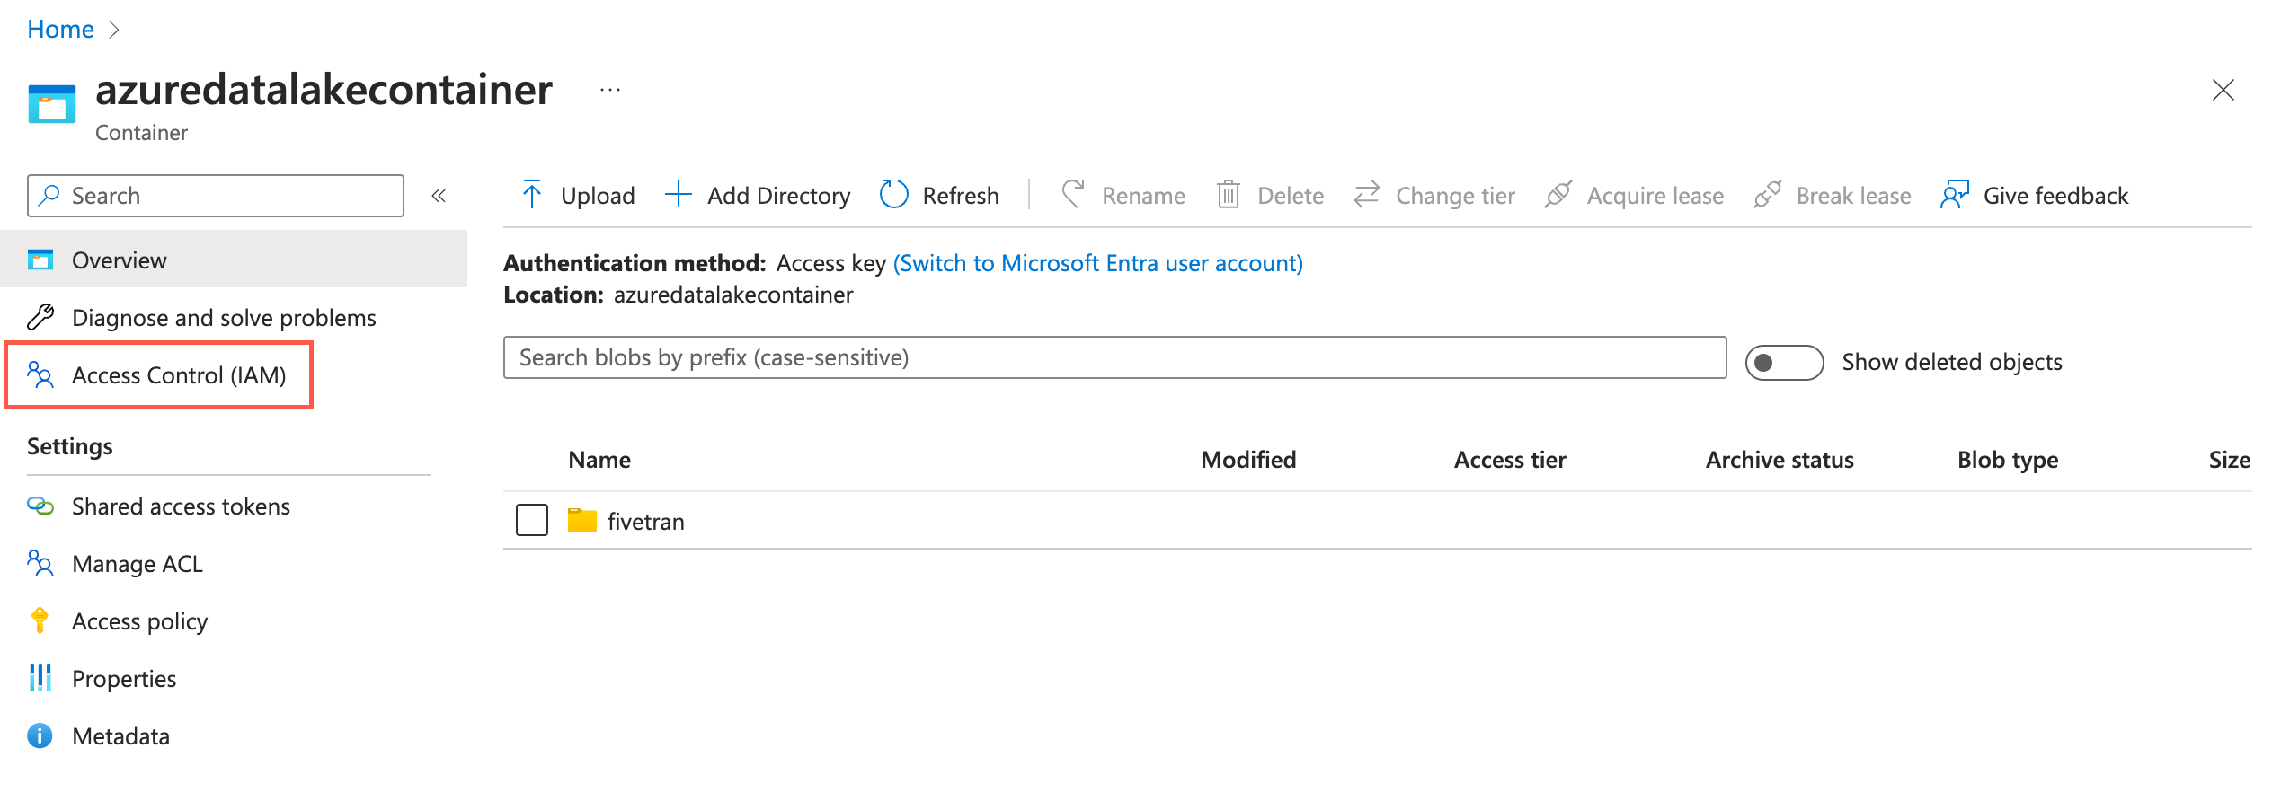Sort by the Access tier column header
The image size is (2281, 792).
coord(1510,460)
